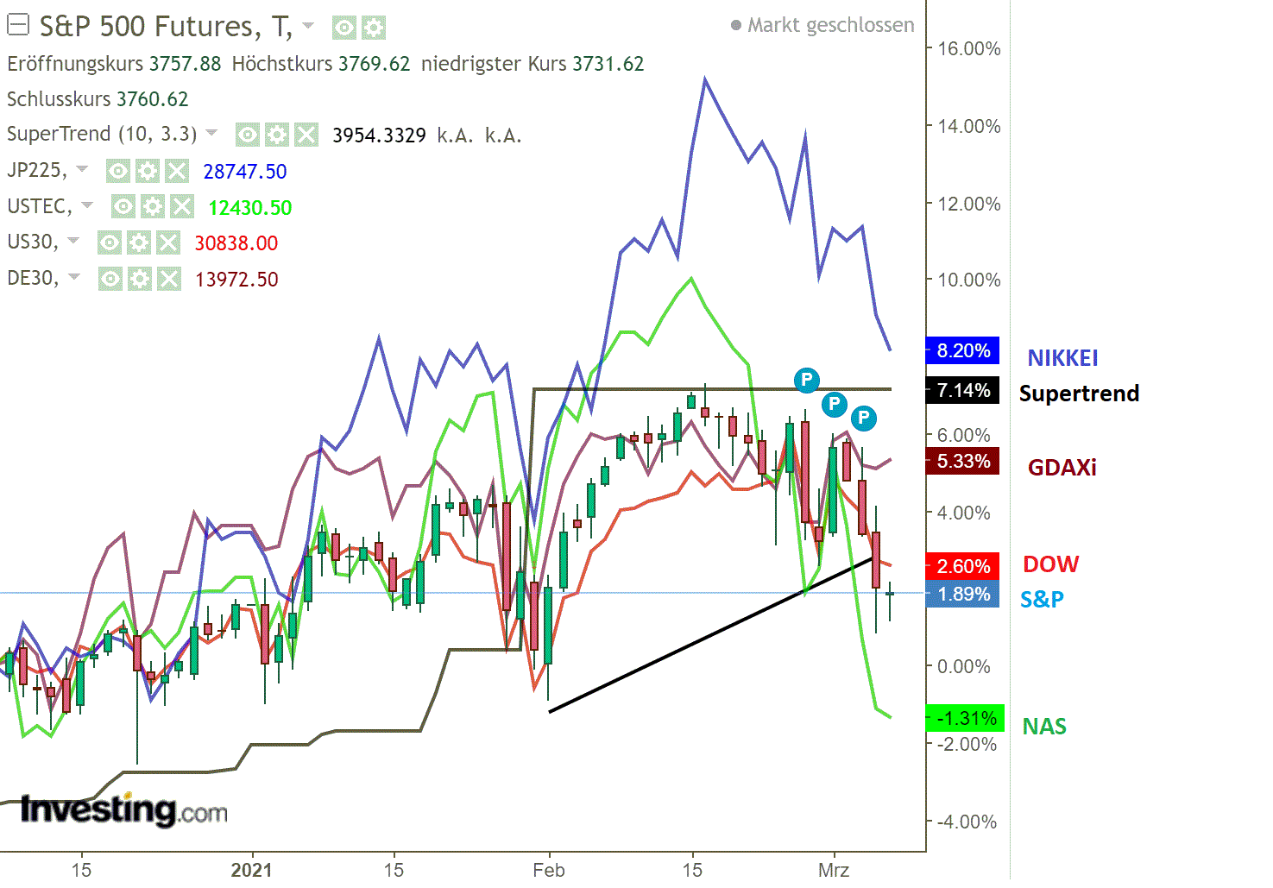
Task: Click the niedrigster Kurs 3731.62 value
Action: tap(608, 64)
